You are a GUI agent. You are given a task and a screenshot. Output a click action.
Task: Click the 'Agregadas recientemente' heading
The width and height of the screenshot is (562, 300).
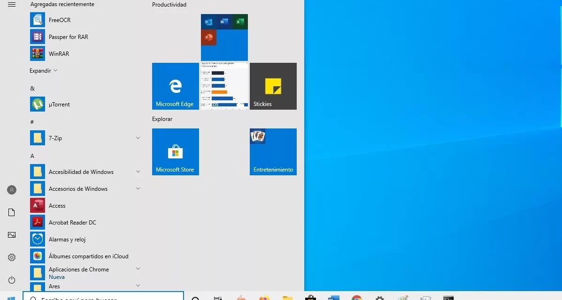pyautogui.click(x=62, y=4)
